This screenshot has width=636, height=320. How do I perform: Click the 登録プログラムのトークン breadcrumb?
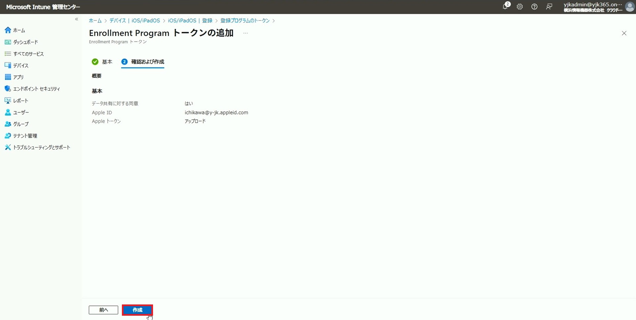(x=245, y=20)
